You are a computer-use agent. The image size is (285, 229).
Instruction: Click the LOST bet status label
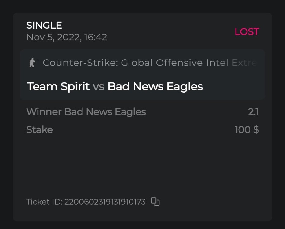pyautogui.click(x=247, y=32)
